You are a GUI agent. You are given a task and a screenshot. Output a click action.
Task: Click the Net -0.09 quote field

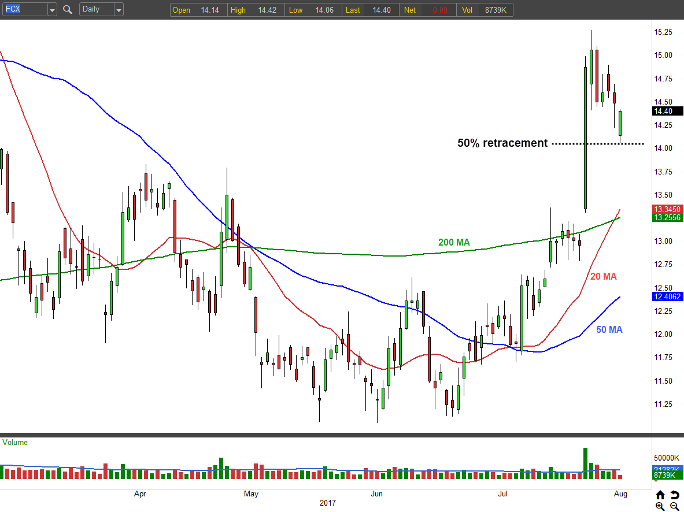[x=428, y=10]
